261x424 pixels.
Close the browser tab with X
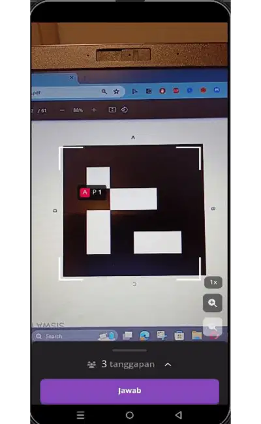[71, 78]
